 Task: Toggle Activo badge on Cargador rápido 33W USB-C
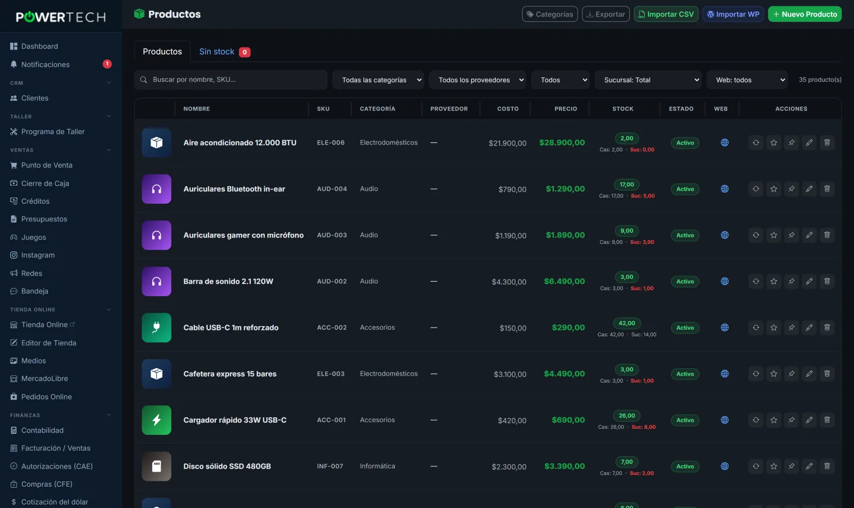pos(685,420)
